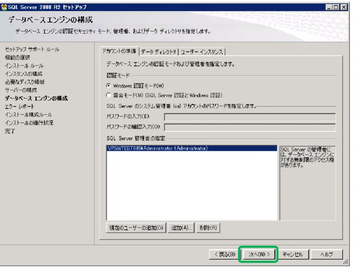
Task: Click the パスワードの入力 field
Action: [250, 117]
